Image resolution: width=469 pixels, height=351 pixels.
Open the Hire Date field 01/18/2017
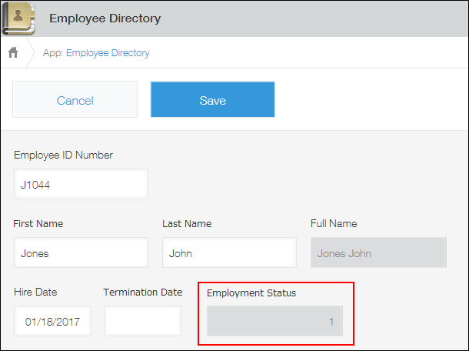tap(52, 321)
